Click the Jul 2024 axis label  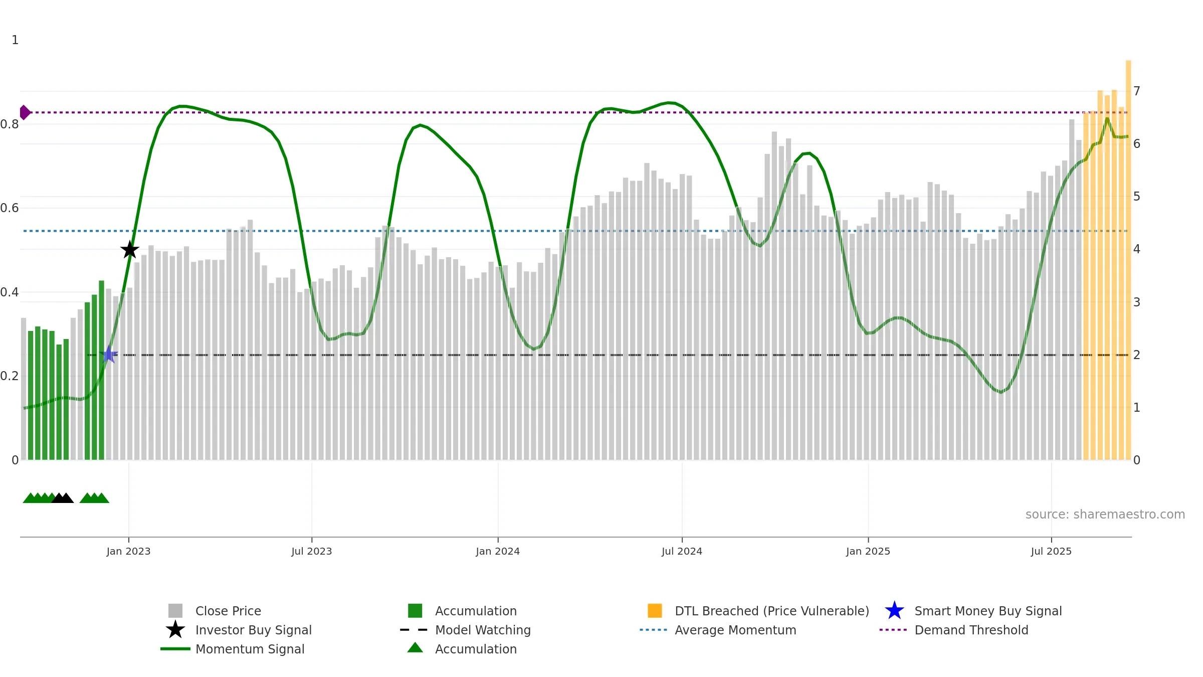pyautogui.click(x=682, y=552)
